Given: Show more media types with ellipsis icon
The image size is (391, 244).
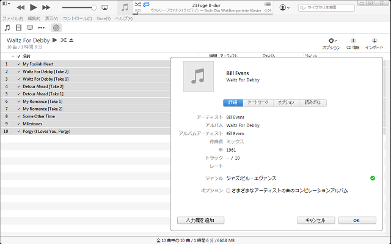Looking at the screenshot, I should click(41, 28).
